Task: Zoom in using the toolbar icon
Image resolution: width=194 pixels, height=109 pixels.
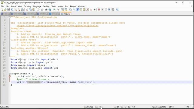Action: pyautogui.click(x=54, y=10)
